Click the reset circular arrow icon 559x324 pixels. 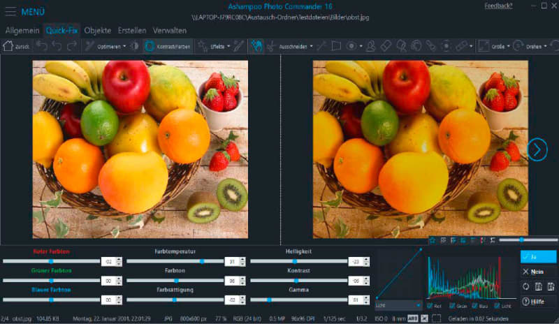(x=526, y=286)
